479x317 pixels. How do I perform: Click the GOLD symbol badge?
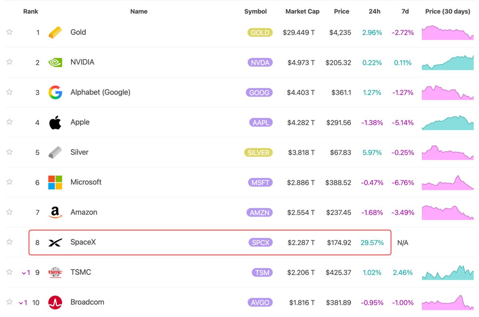point(260,33)
